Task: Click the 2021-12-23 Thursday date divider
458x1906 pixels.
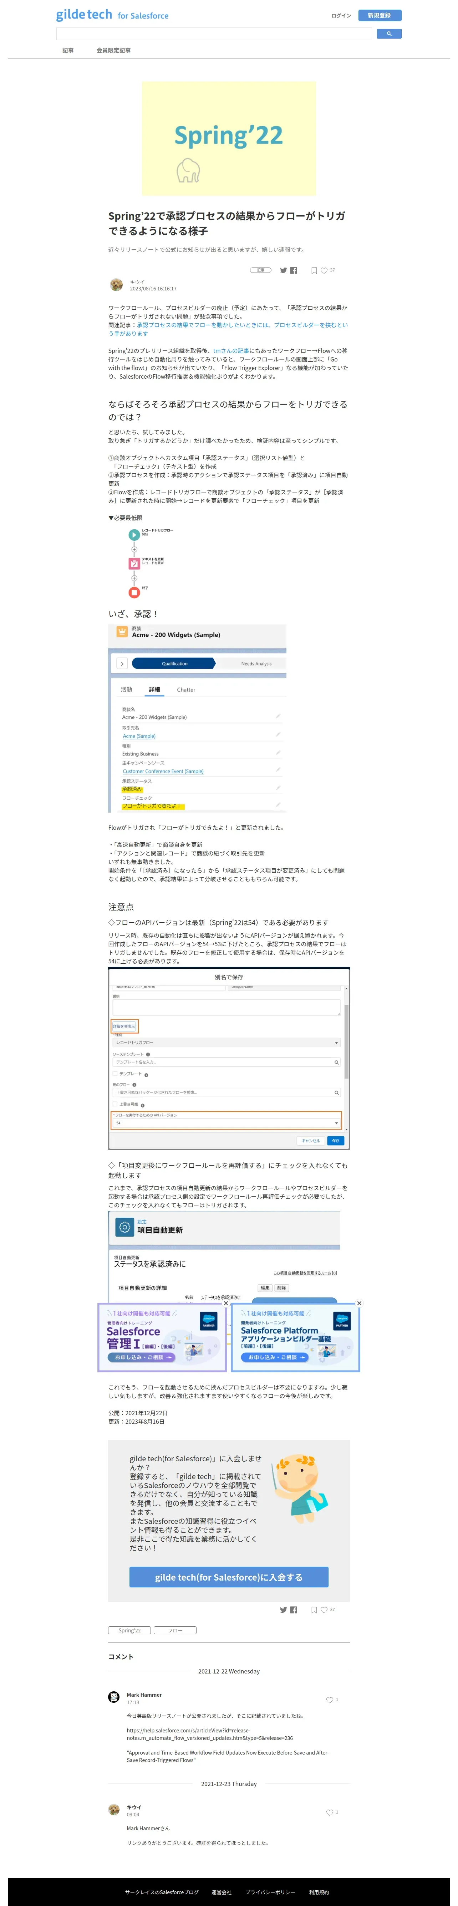Action: click(229, 1784)
